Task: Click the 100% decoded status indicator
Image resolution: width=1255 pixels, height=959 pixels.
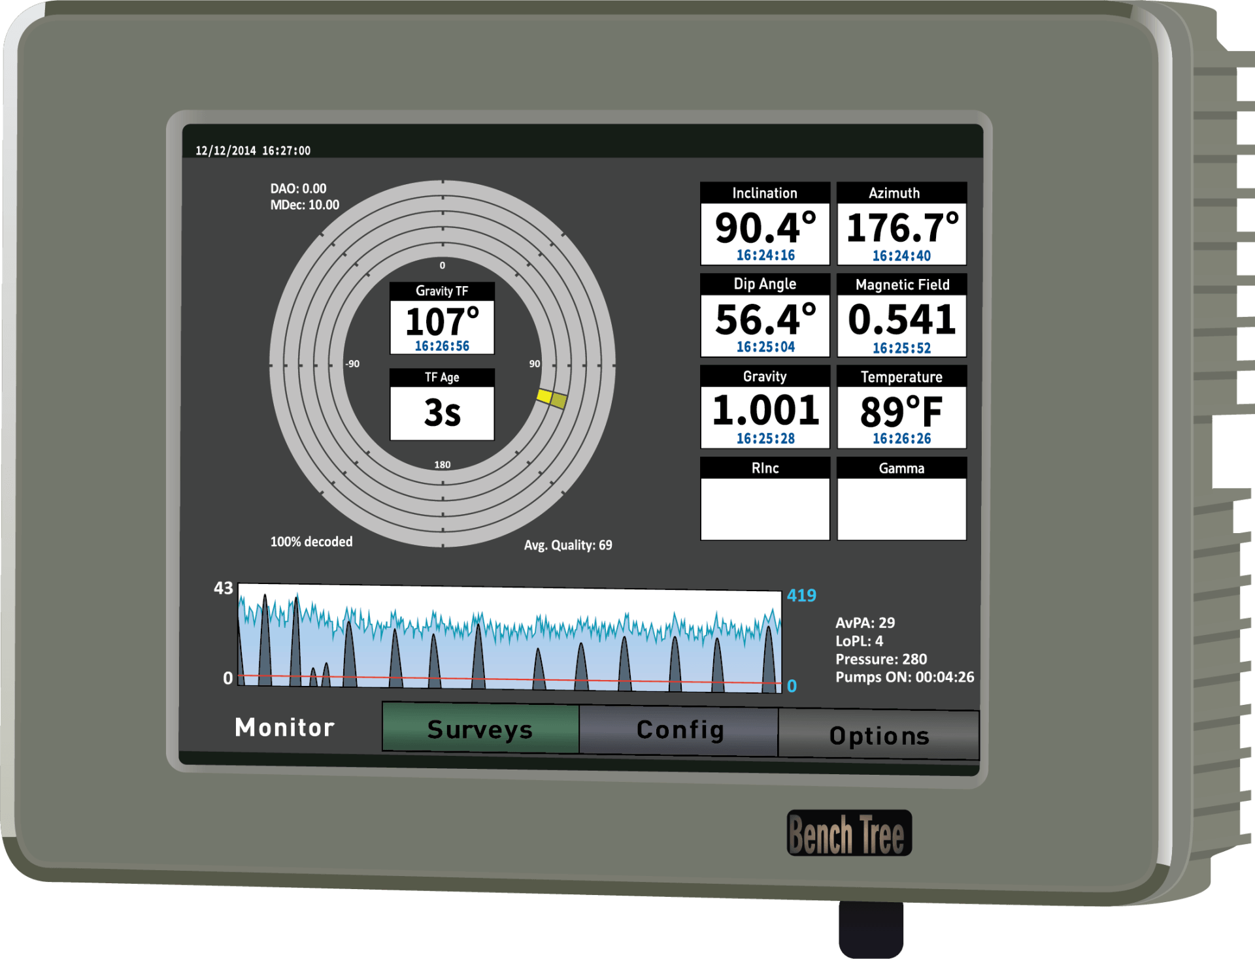Action: [312, 541]
